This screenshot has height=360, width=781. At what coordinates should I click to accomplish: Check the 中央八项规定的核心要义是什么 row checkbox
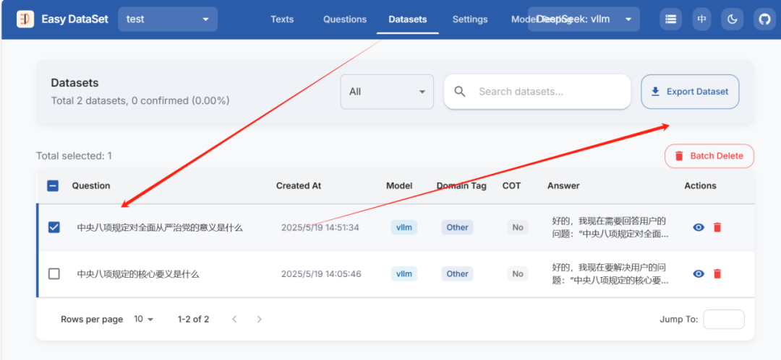tap(54, 273)
